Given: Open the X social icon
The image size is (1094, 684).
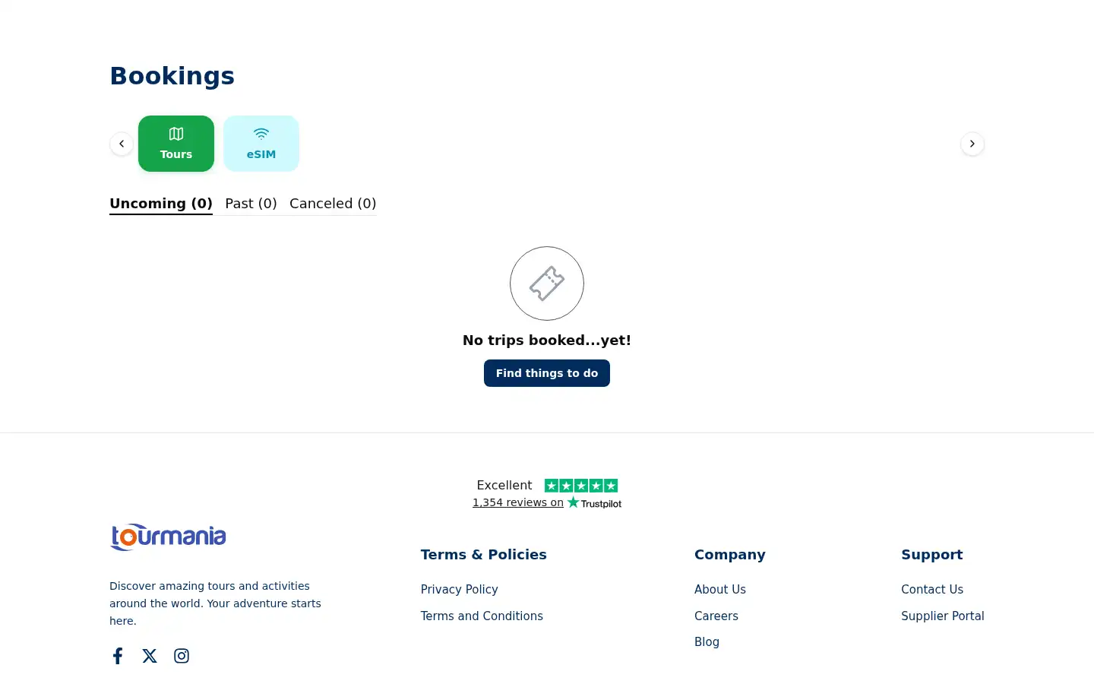Looking at the screenshot, I should pos(150,656).
